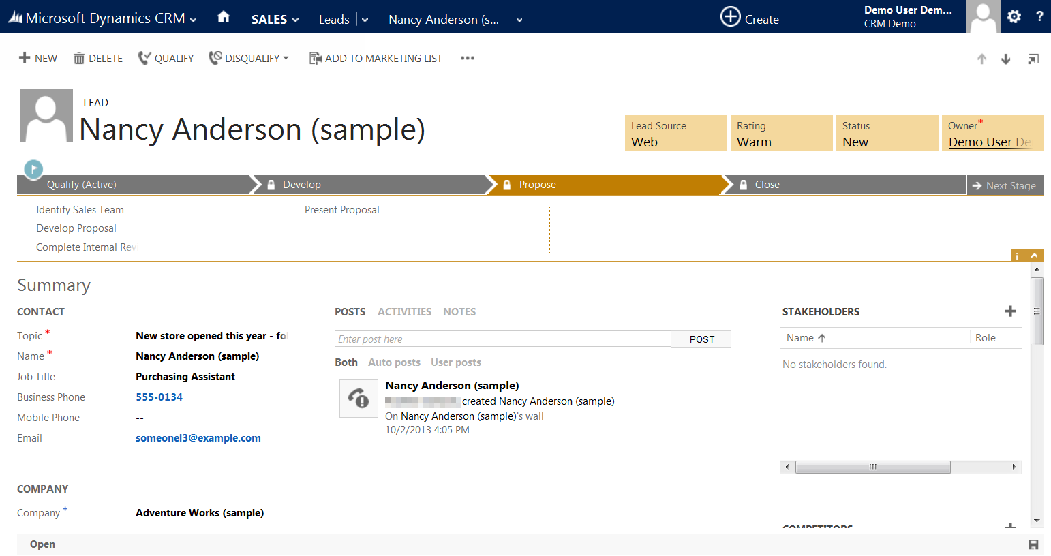Click the form vertical scrollbar thumb
Screen dimensions: 1051x556
[x=1037, y=311]
